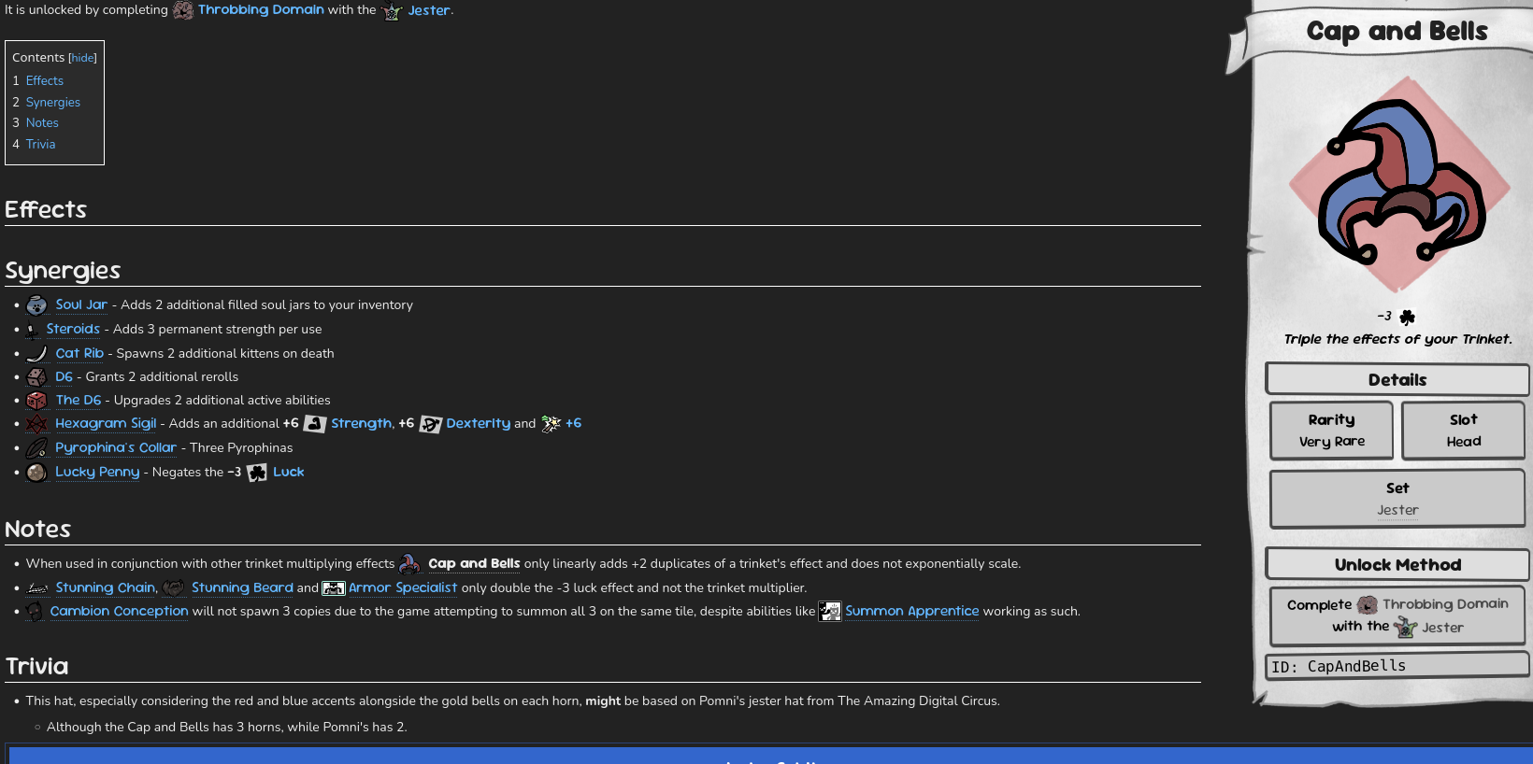
Task: Click the Jester set link in the infobox
Action: pos(1397,511)
